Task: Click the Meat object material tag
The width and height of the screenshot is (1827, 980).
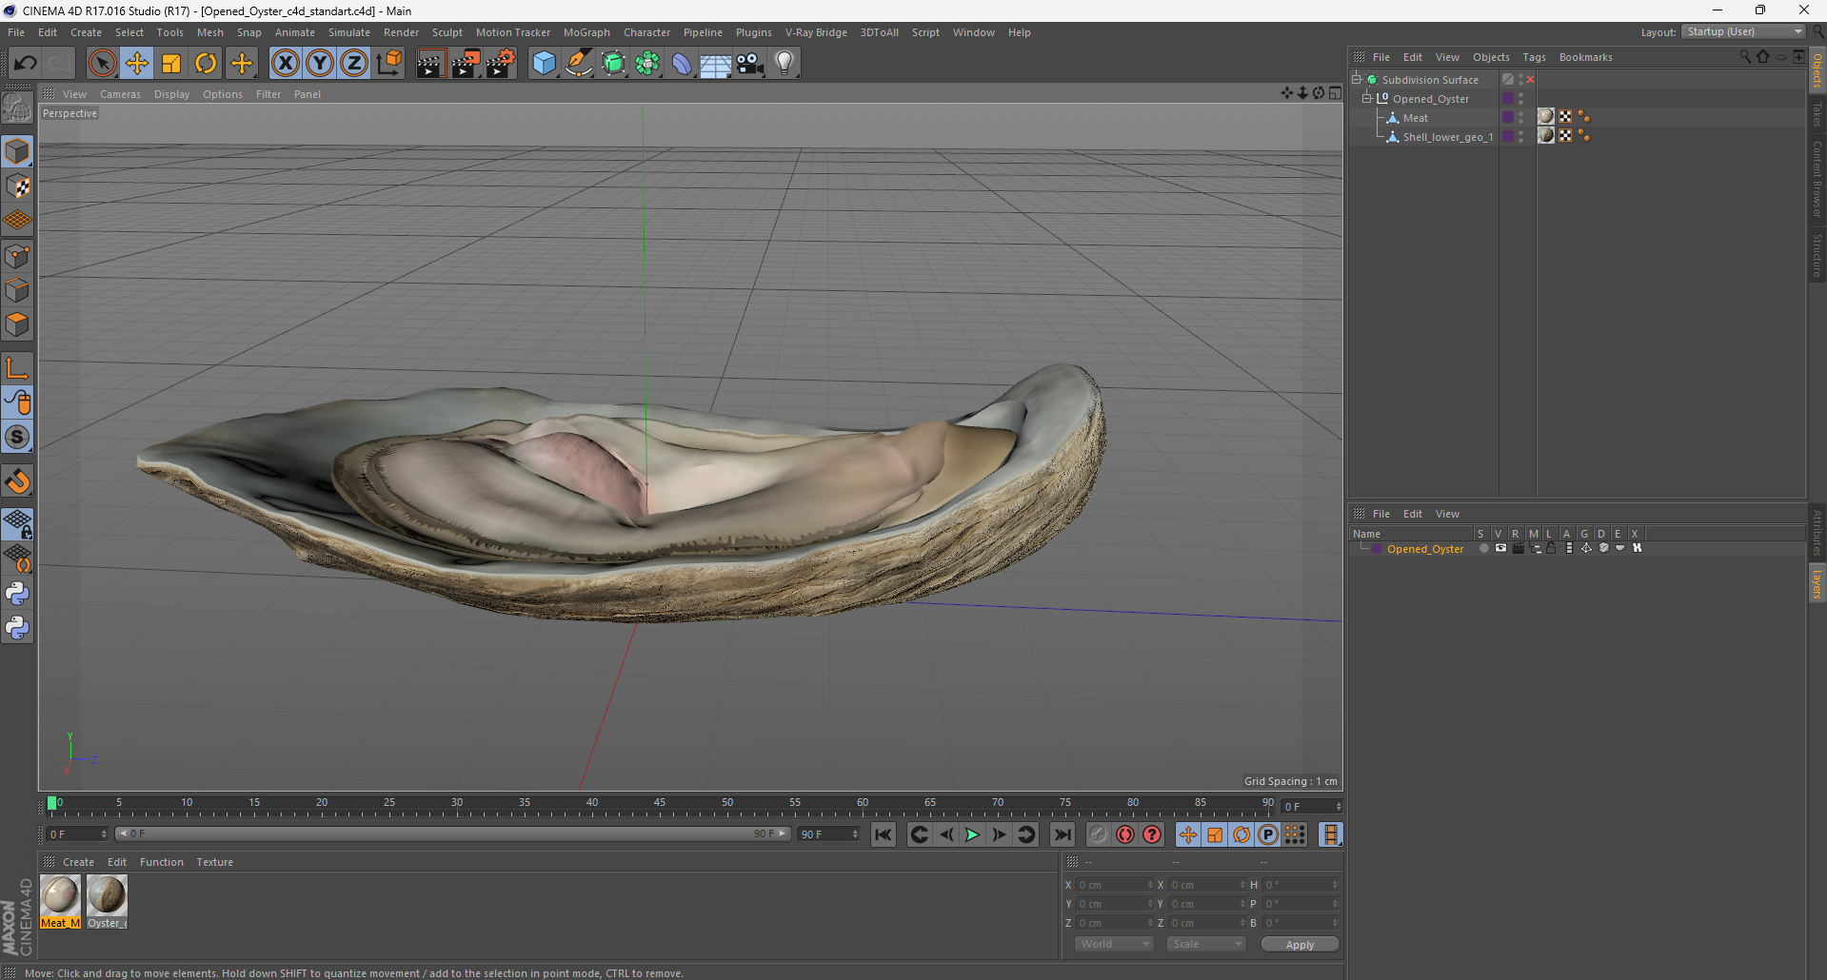Action: click(x=1546, y=117)
